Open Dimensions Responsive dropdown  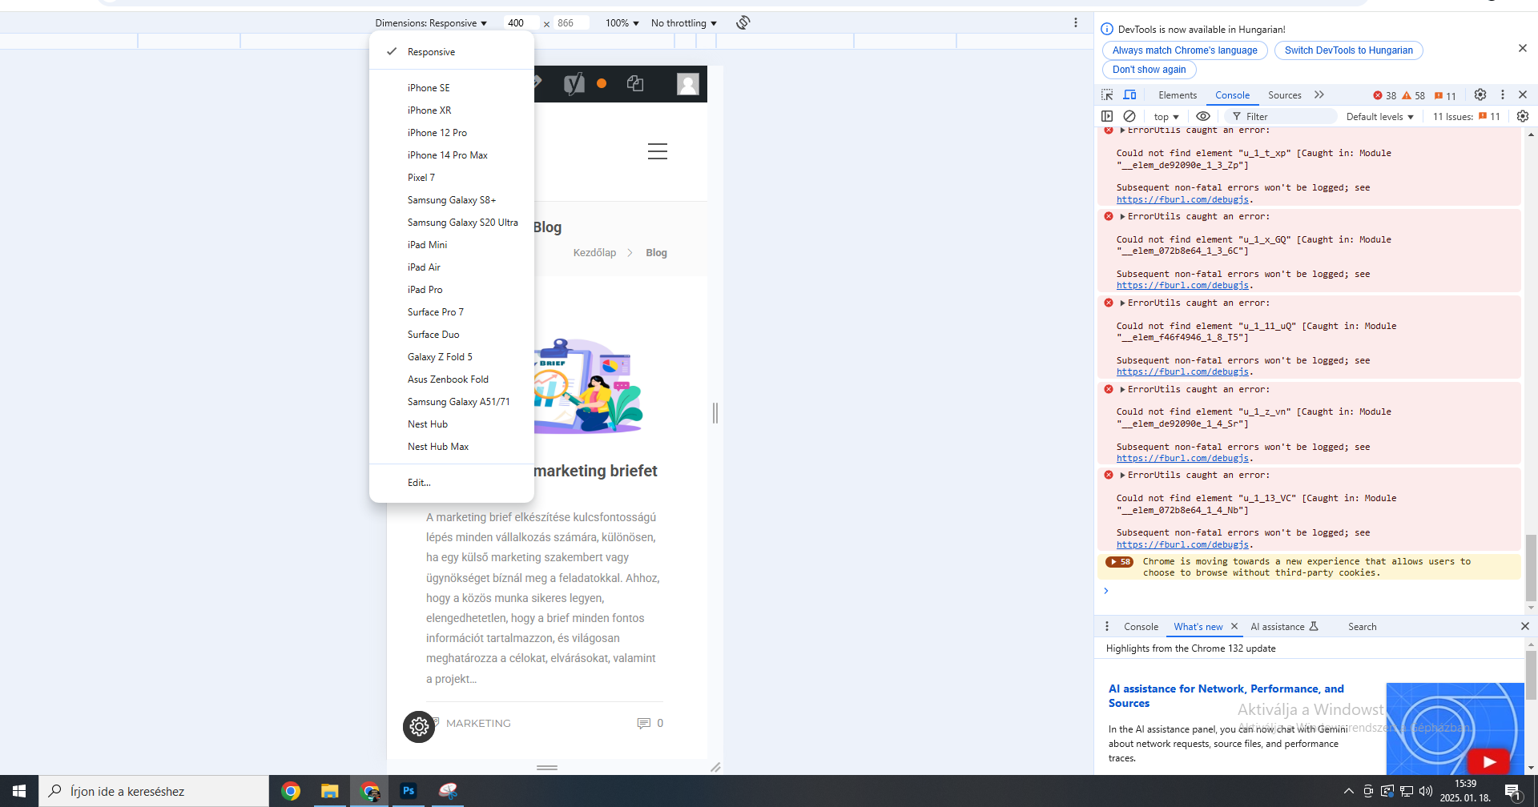[x=431, y=23]
